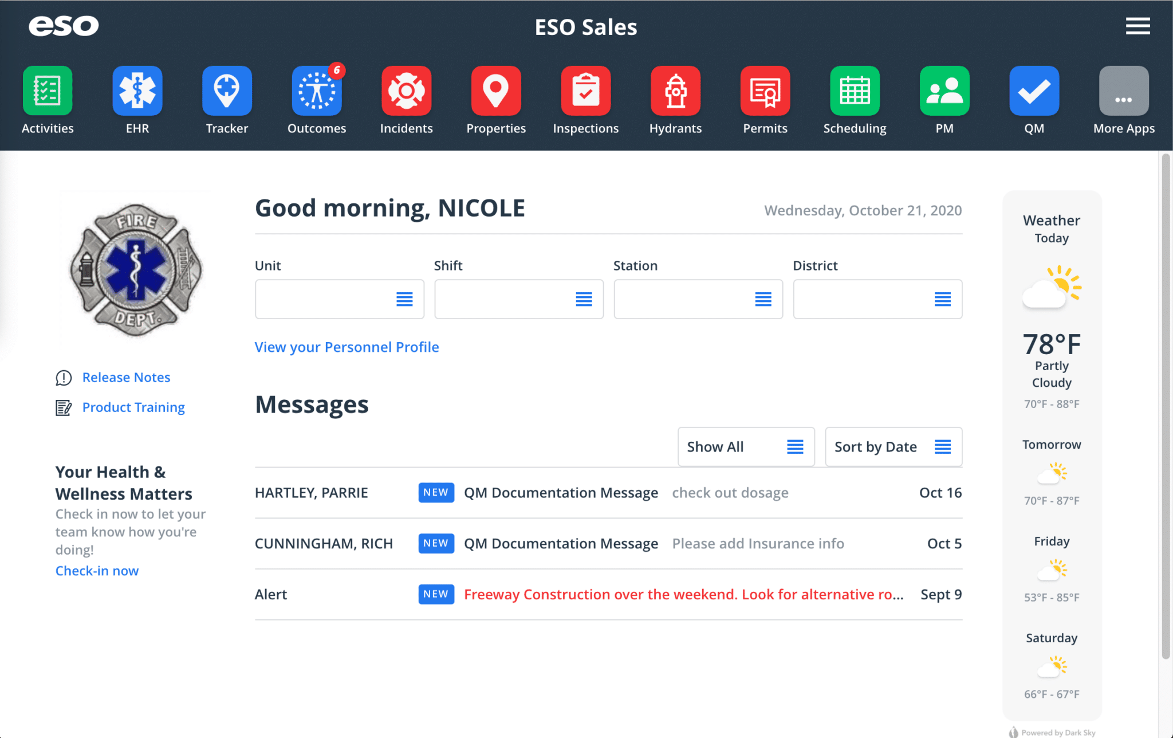Click the Product Training notepad icon
The image size is (1173, 738).
[x=64, y=408]
